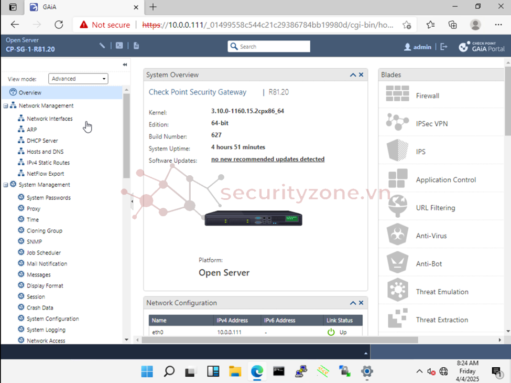Open System Passwords page
Viewport: 511px width, 383px height.
(x=49, y=198)
